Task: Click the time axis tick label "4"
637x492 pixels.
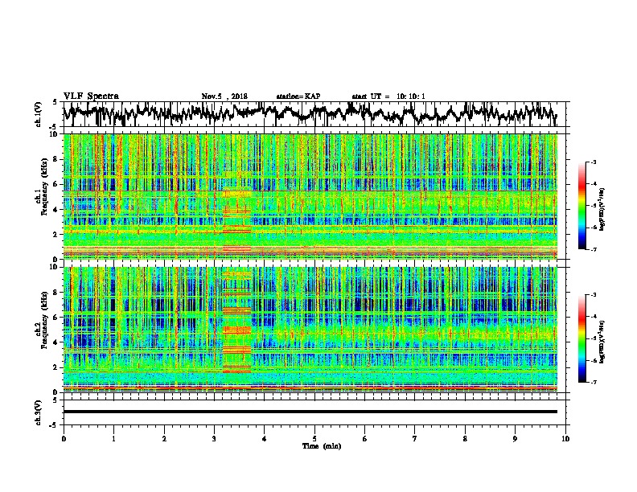Action: point(265,439)
